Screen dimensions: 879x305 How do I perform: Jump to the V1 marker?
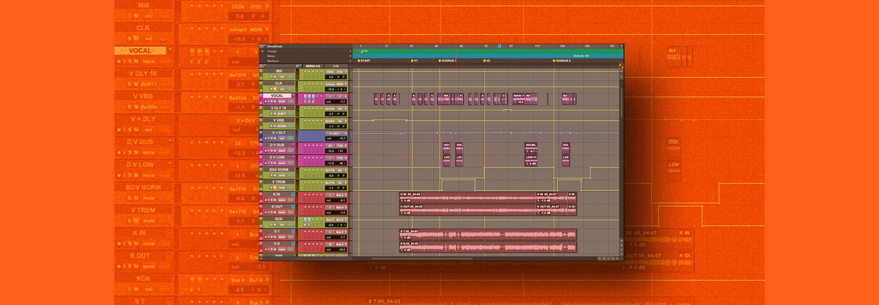[414, 61]
